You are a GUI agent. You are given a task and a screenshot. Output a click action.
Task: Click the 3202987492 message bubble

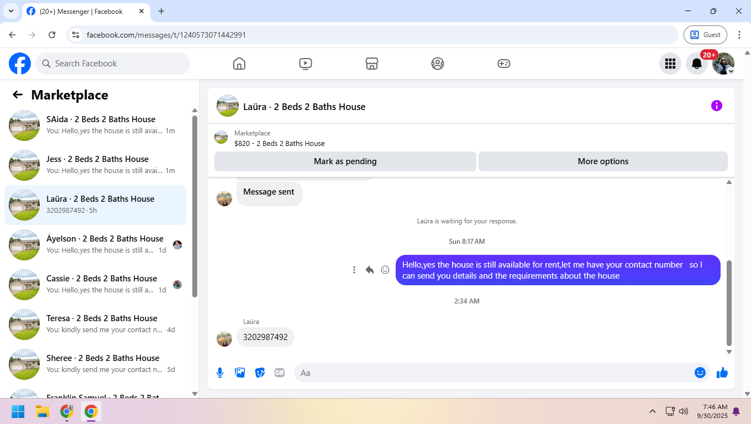click(265, 337)
